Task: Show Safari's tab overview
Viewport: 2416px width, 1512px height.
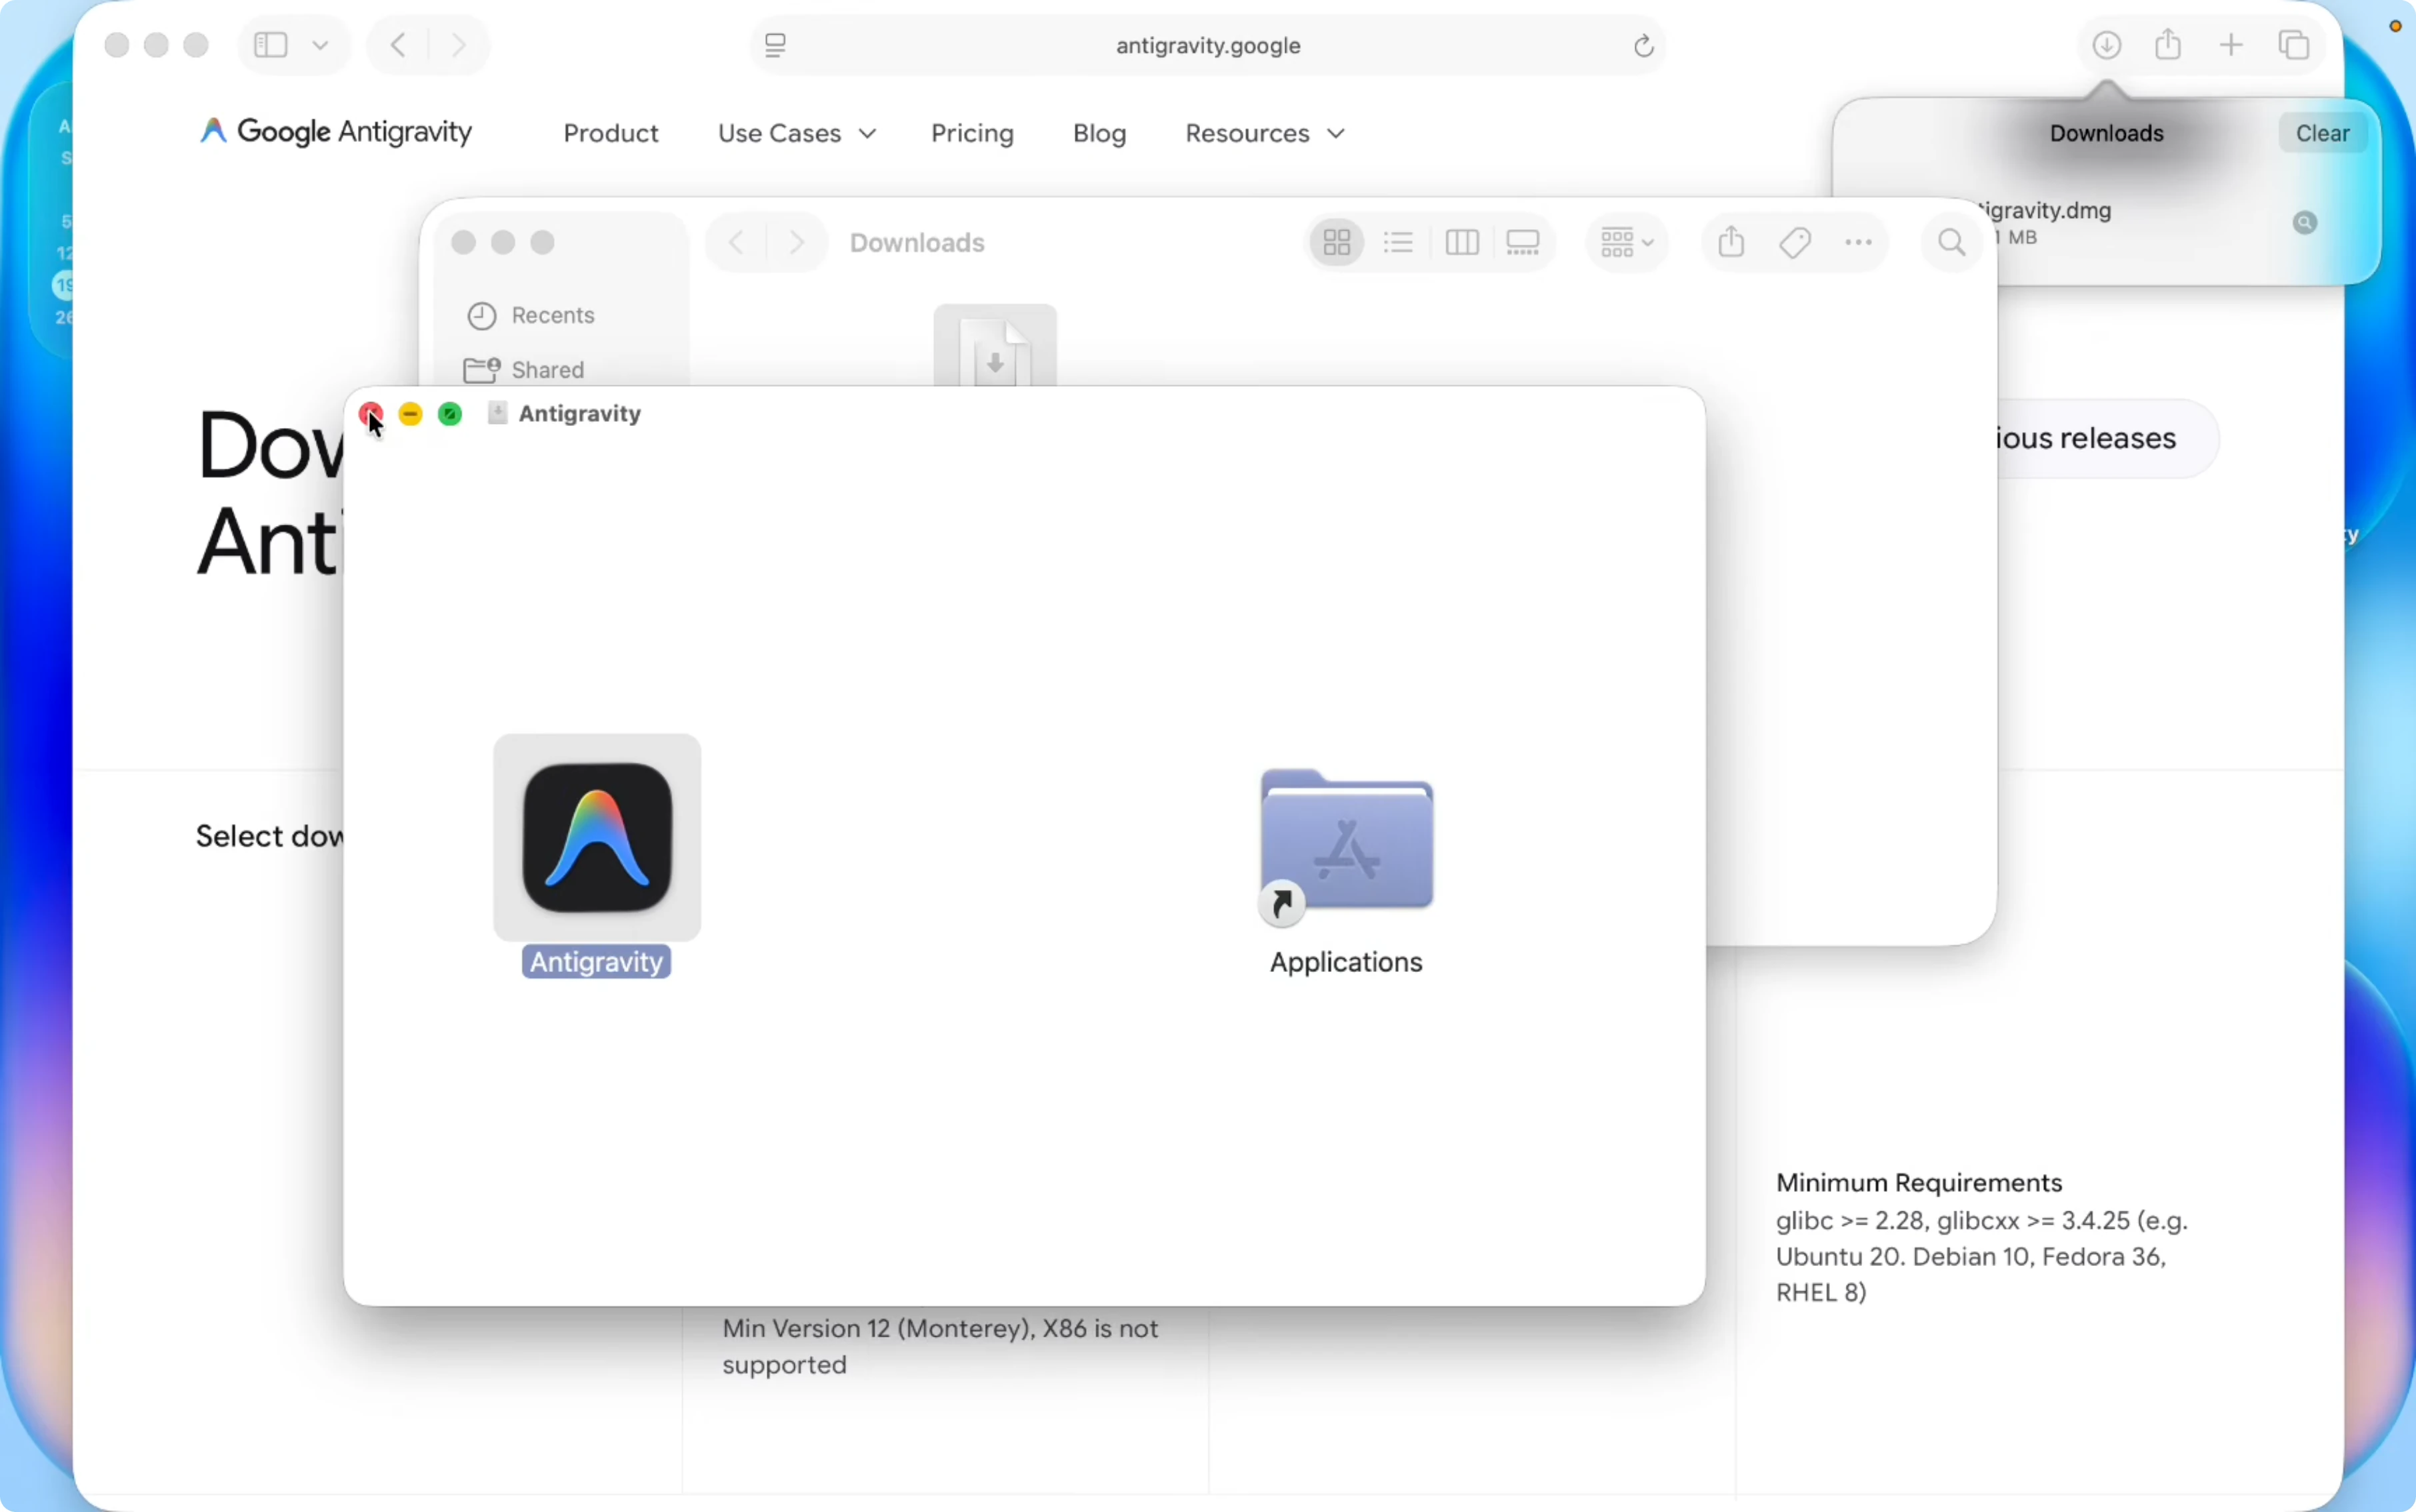Action: (x=2294, y=45)
